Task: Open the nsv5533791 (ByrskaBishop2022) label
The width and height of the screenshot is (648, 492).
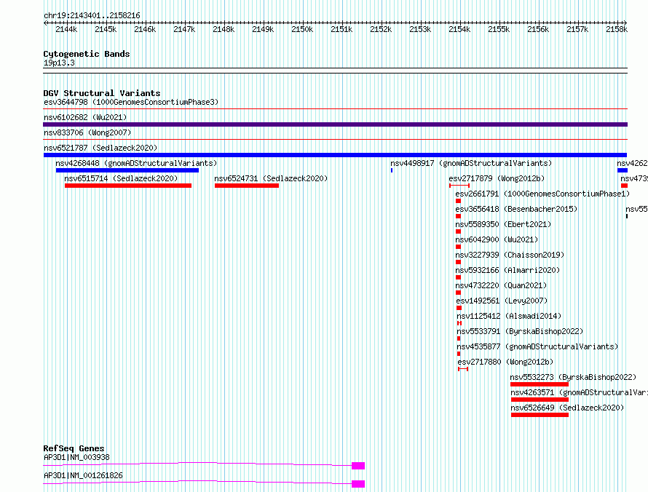Action: (520, 331)
